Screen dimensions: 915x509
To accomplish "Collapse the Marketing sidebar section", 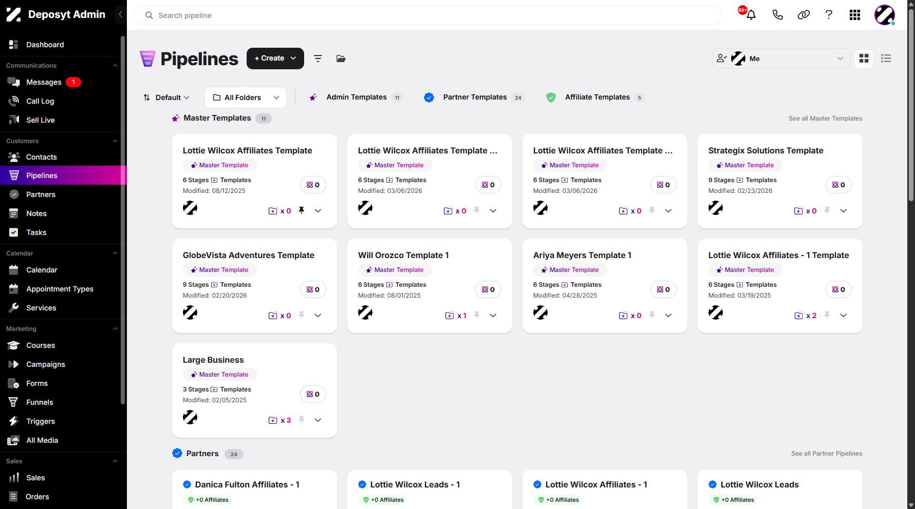I will click(115, 329).
